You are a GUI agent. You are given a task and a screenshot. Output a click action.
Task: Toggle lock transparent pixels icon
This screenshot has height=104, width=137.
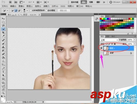coord(107,44)
